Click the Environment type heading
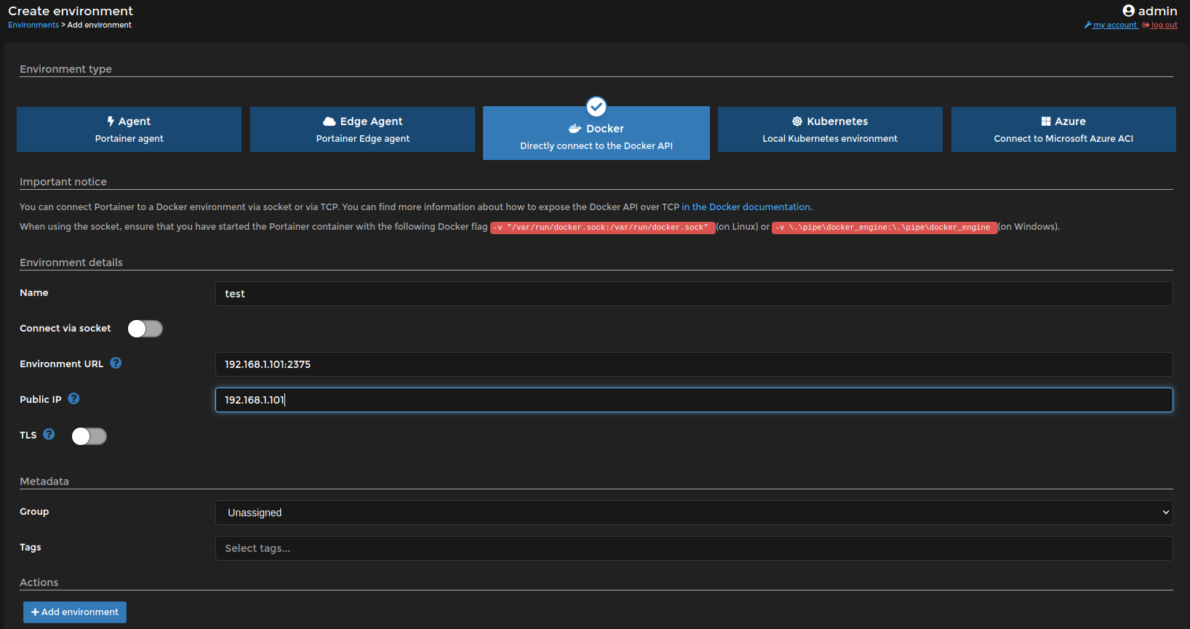The height and width of the screenshot is (629, 1190). (65, 69)
